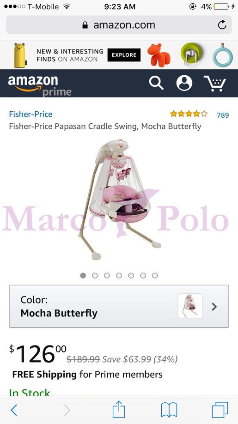Screen dimensions: 238x424
Task: Tap the amazon.com address bar
Action: tap(119, 25)
